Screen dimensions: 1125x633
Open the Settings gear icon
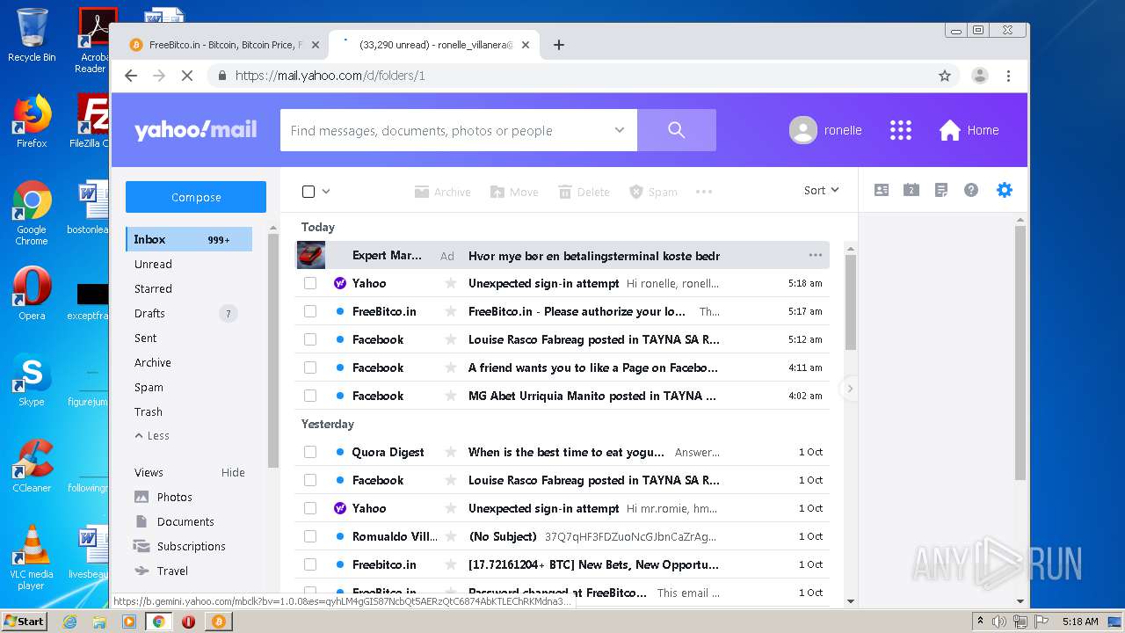coord(1005,190)
